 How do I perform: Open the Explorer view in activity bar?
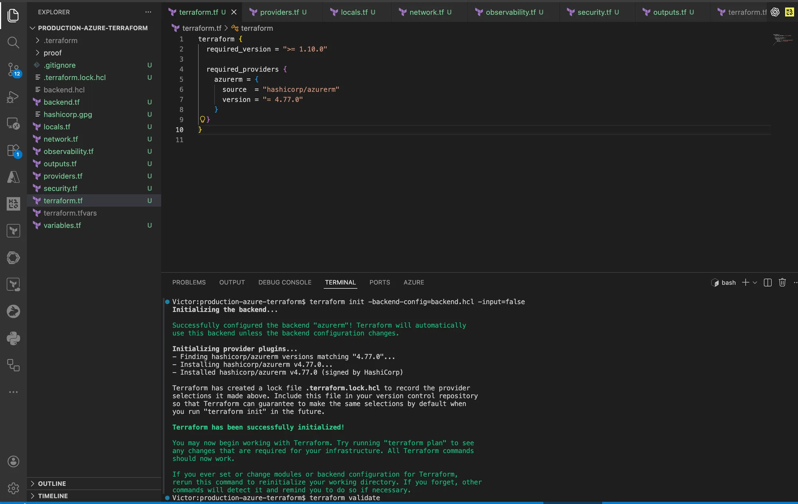point(13,15)
